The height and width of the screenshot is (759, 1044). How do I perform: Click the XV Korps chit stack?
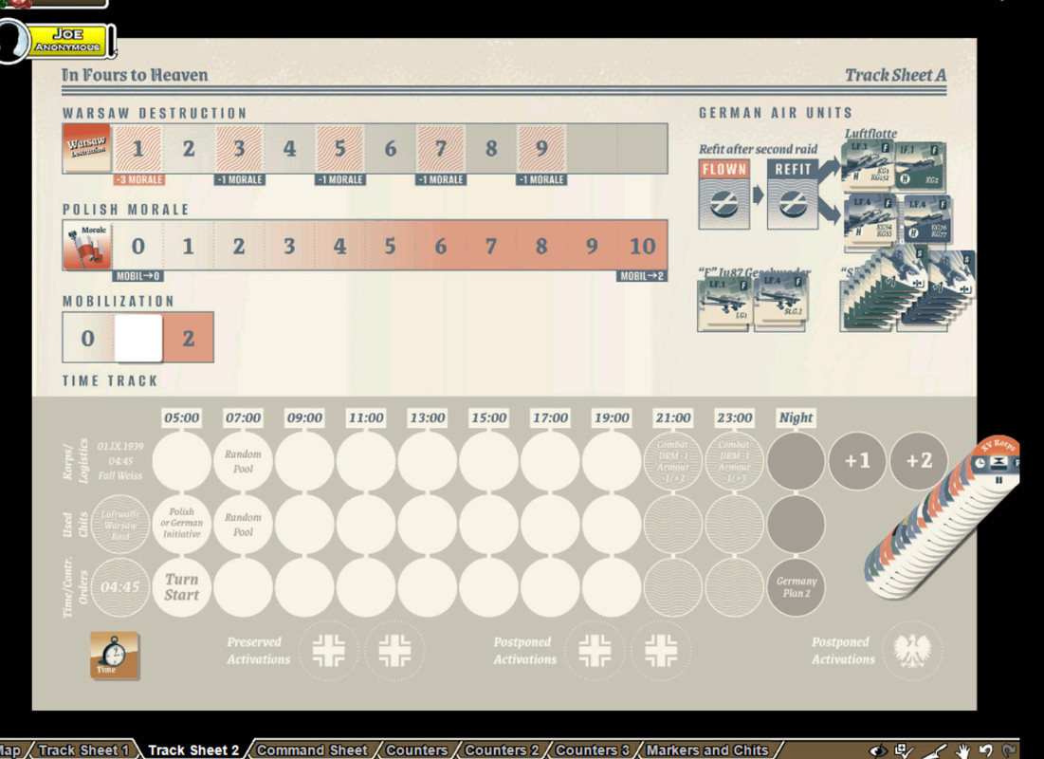[x=943, y=518]
